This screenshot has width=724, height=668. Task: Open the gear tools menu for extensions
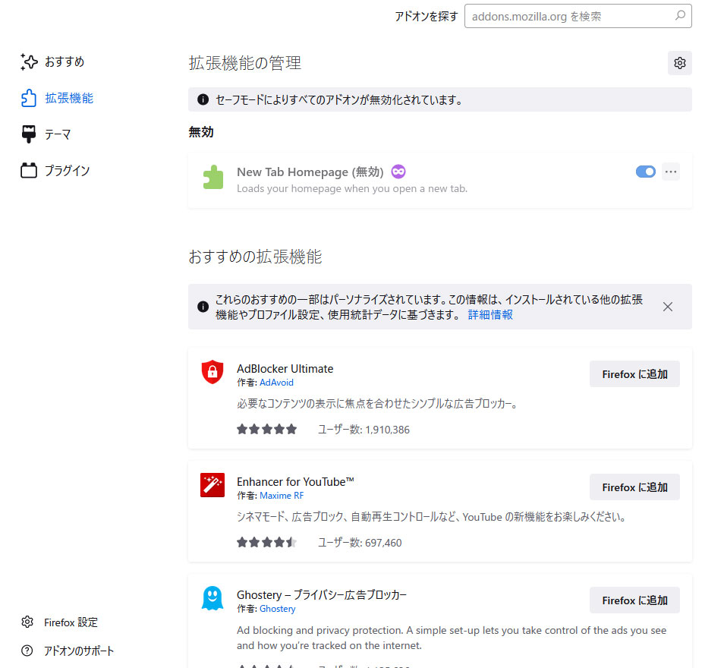pyautogui.click(x=679, y=63)
